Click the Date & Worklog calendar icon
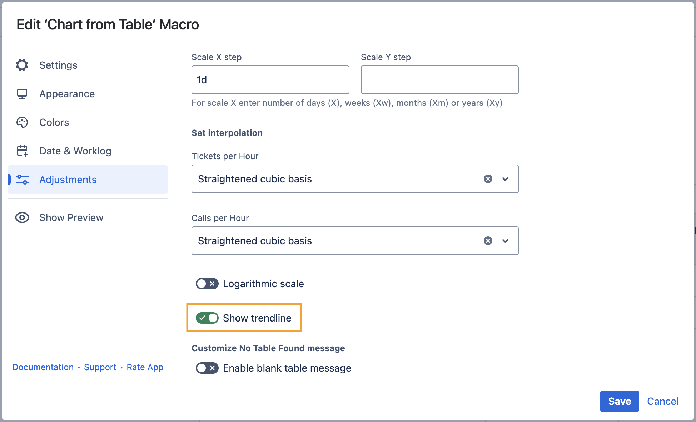 pyautogui.click(x=22, y=151)
